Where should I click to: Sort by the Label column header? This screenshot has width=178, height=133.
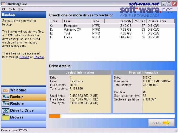coord(77,21)
